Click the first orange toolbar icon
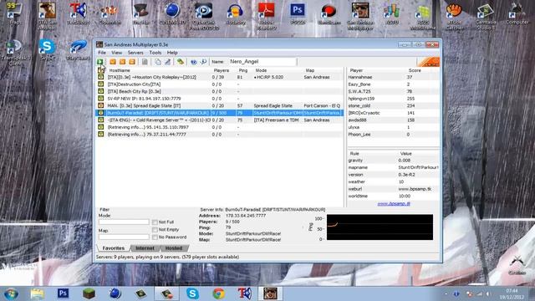535x301 pixels. tap(113, 62)
